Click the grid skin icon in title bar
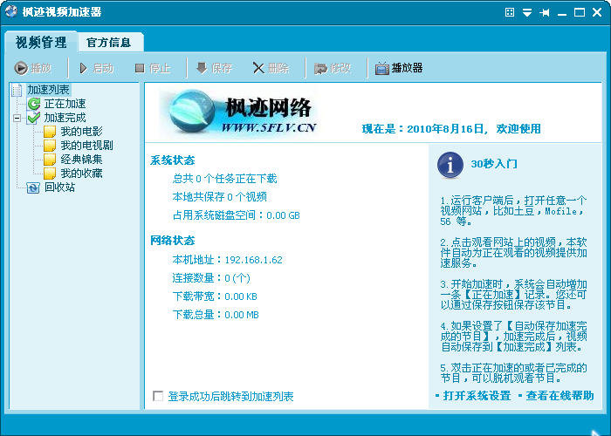611x436 pixels. (x=509, y=12)
